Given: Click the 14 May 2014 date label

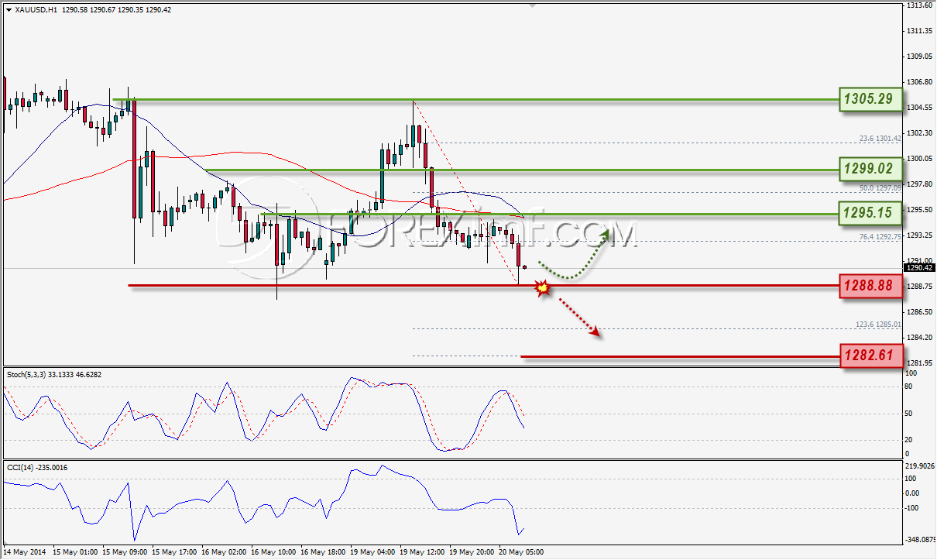Looking at the screenshot, I should click(x=26, y=552).
